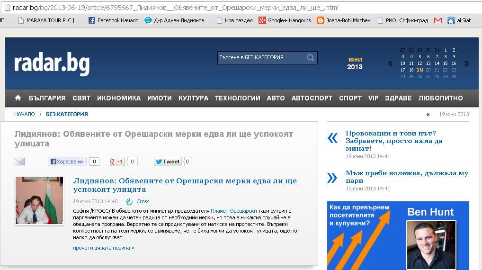Click the Google +1 button
Screen dimensions: 482x270
pyautogui.click(x=117, y=162)
